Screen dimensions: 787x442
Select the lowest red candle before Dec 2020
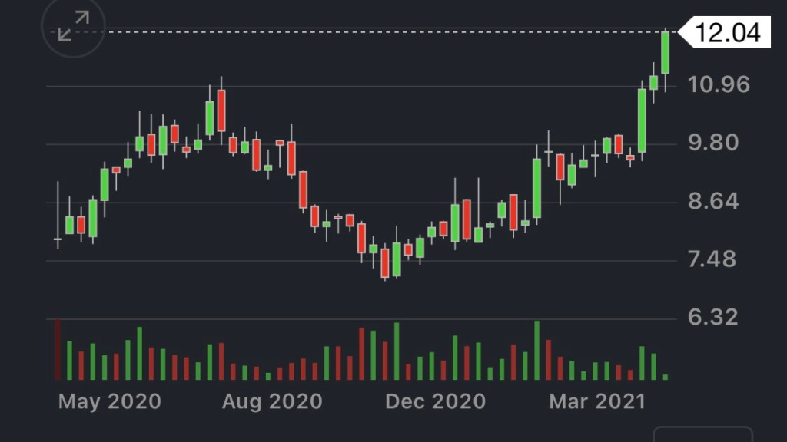point(385,262)
